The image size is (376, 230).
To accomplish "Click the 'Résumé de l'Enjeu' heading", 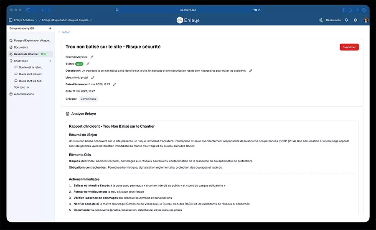I will [x=83, y=135].
